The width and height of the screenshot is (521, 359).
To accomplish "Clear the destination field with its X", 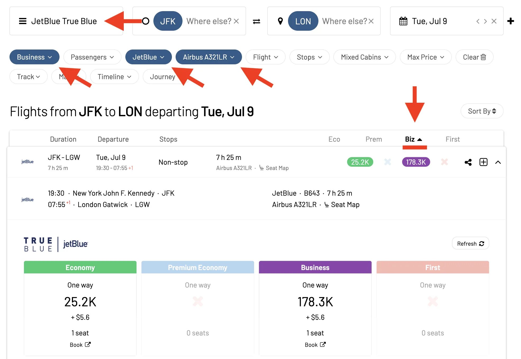I will [x=371, y=21].
